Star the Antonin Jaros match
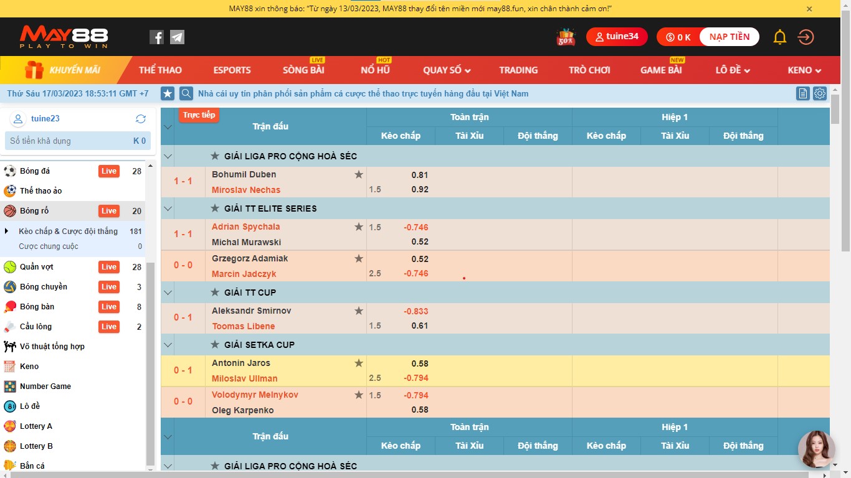This screenshot has width=851, height=478. pos(359,363)
